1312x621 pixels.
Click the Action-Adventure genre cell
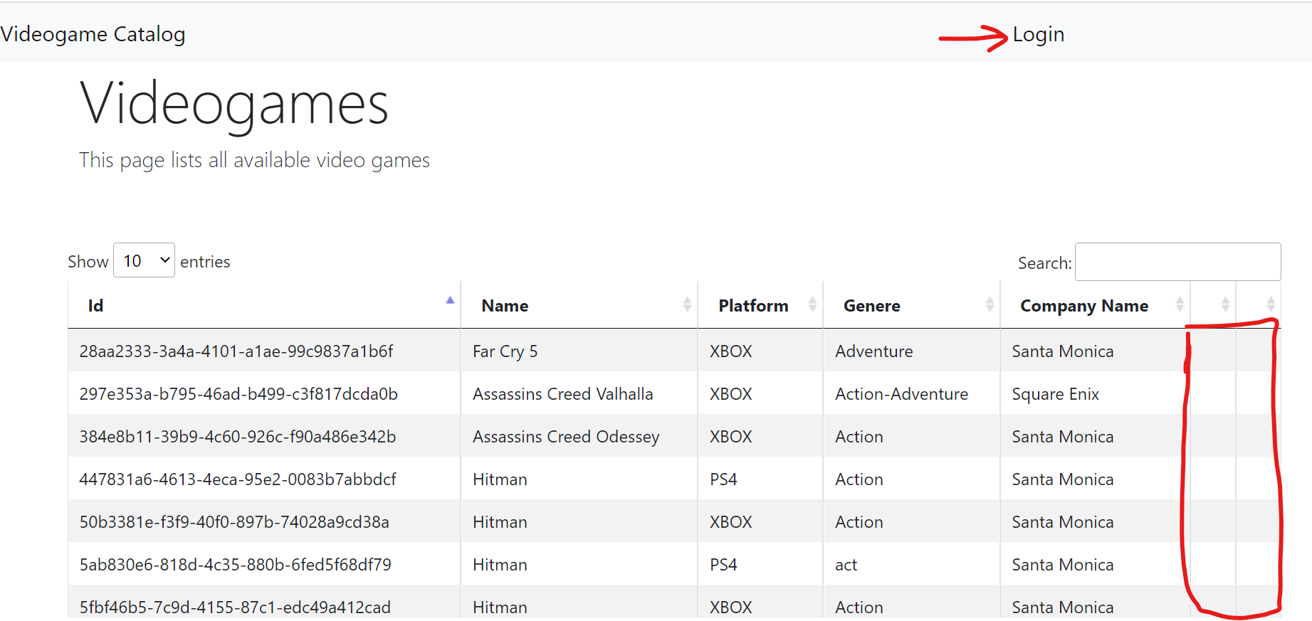[x=901, y=394]
